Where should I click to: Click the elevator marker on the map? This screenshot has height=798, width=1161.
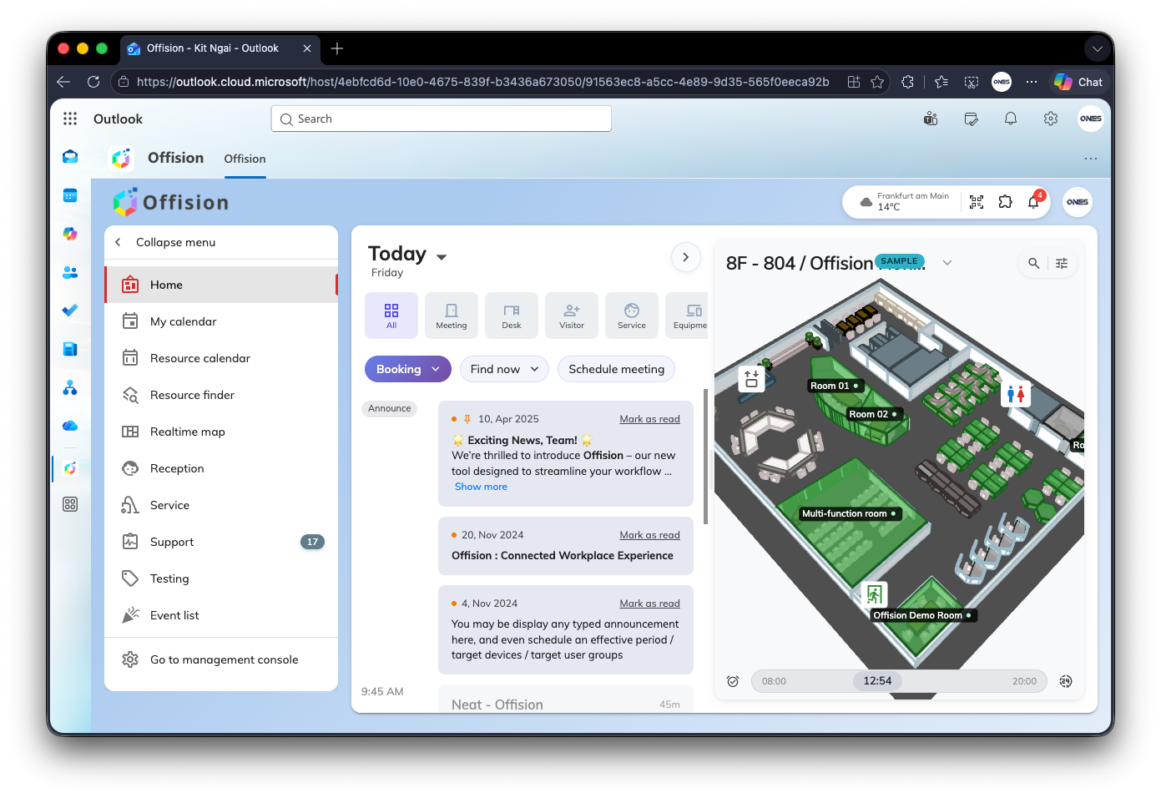751,379
